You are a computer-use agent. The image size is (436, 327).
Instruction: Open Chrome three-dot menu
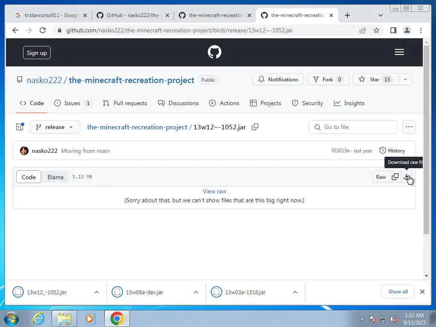click(x=421, y=30)
